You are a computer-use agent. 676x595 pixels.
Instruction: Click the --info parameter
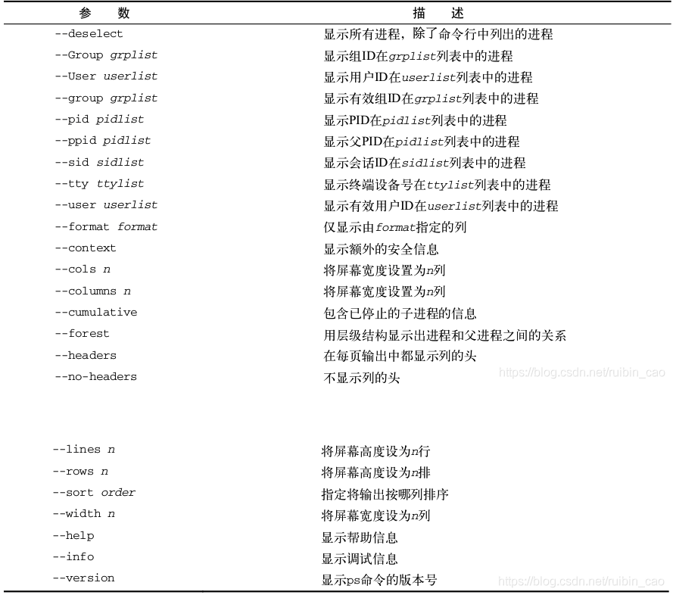coord(73,556)
